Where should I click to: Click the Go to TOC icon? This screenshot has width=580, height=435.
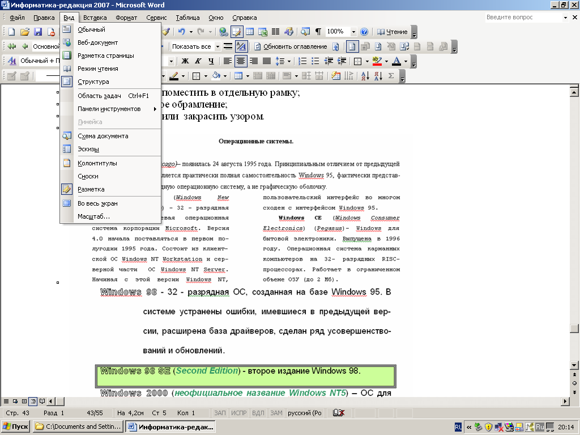tap(335, 46)
